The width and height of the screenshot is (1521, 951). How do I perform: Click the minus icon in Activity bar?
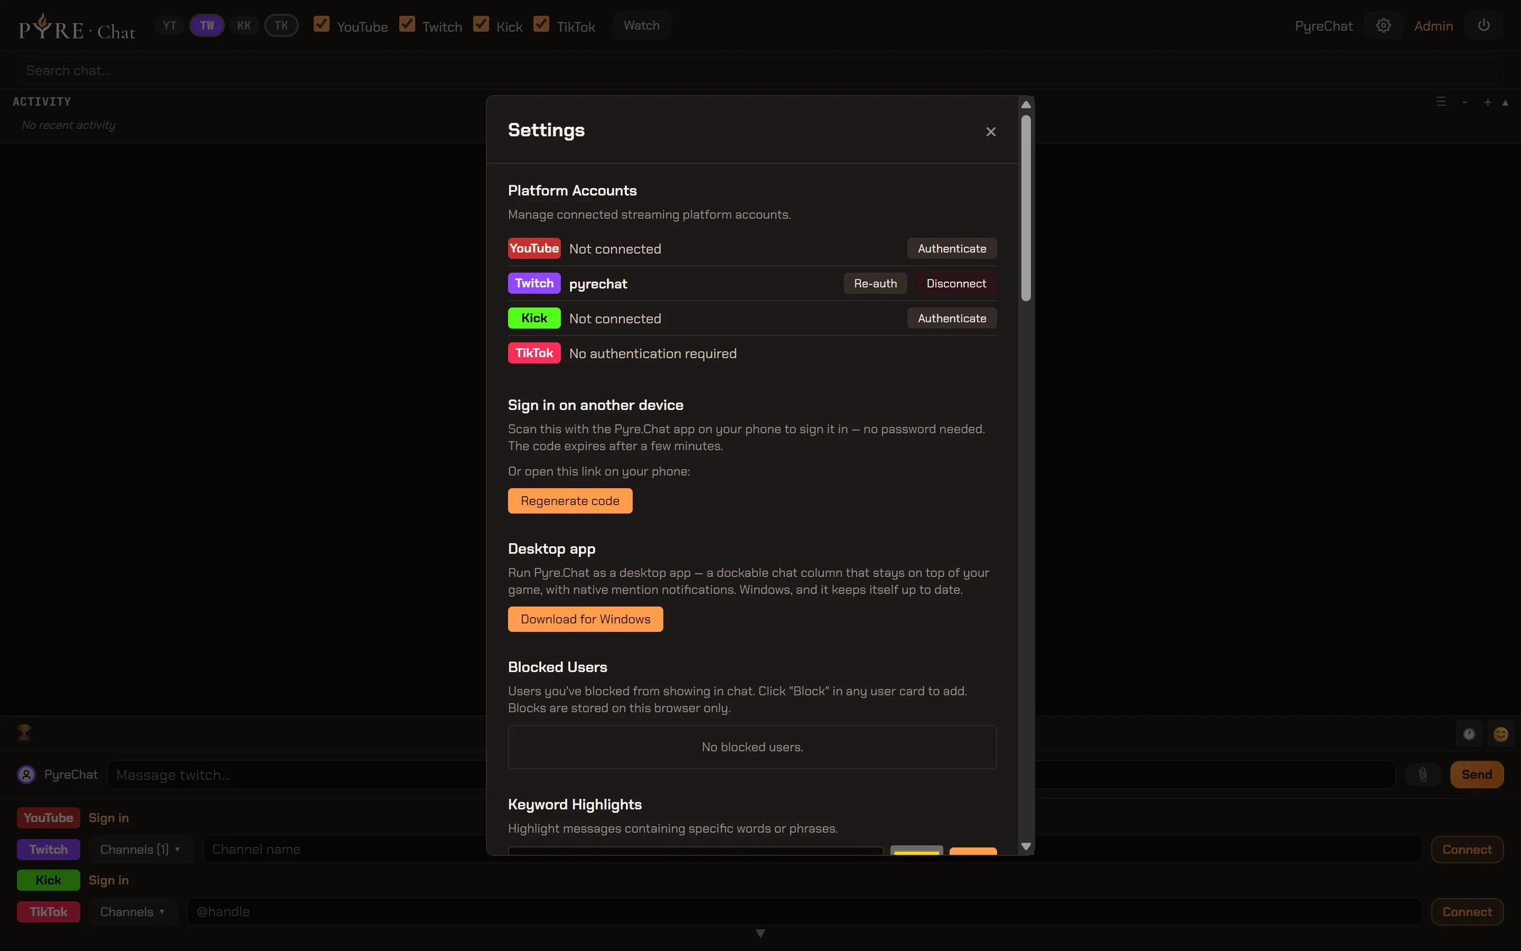pos(1464,102)
